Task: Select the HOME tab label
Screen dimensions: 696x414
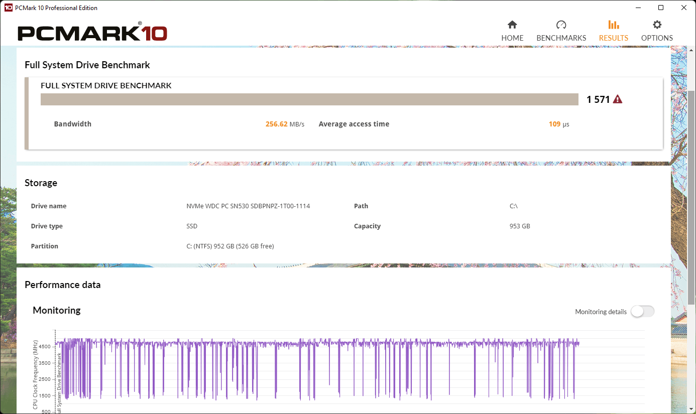Action: [512, 38]
